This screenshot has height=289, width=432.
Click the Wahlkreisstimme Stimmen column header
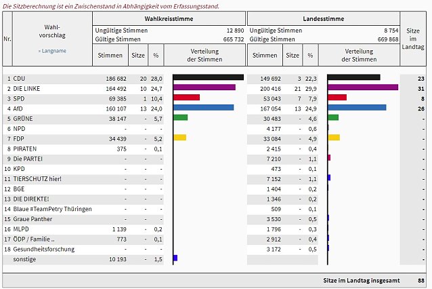[110, 55]
